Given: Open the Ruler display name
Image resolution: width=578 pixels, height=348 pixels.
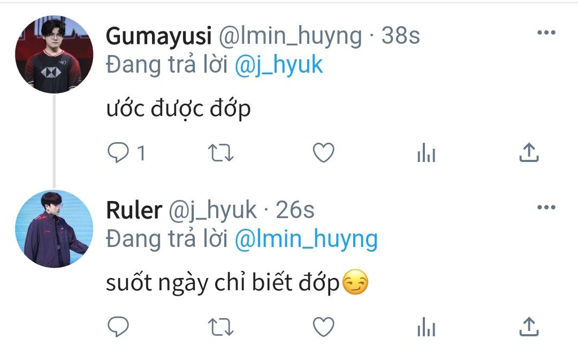Looking at the screenshot, I should point(134,211).
